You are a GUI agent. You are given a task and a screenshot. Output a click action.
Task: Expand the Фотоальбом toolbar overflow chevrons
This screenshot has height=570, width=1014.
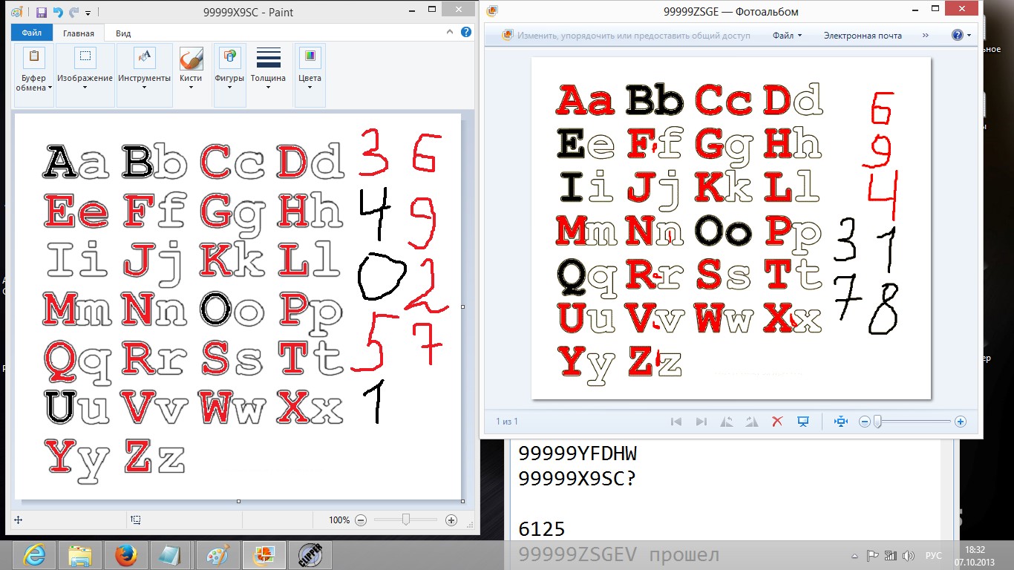[x=925, y=35]
